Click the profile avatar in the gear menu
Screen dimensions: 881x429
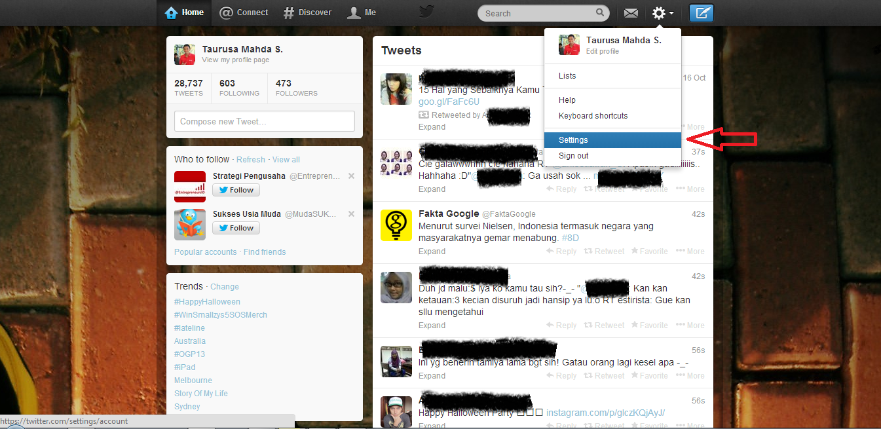coord(569,45)
